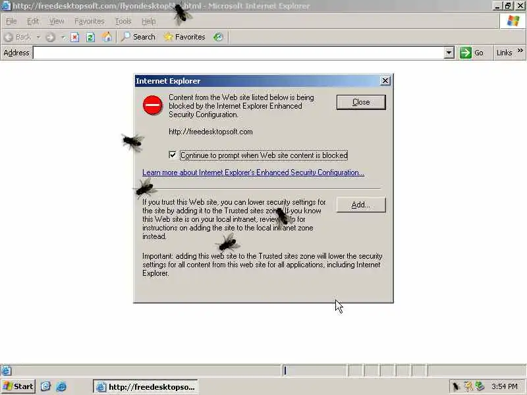The width and height of the screenshot is (527, 395).
Task: Click the Back arrow icon
Action: point(9,37)
